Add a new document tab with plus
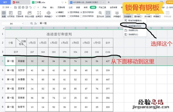This screenshot has width=173, height=112. tap(109, 2)
